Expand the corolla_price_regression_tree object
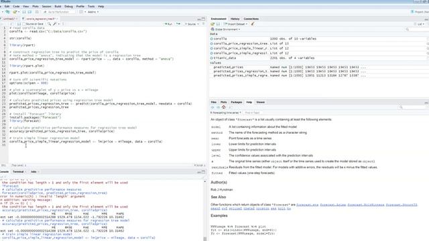Screen dimensions: 429x241 tap(212, 44)
